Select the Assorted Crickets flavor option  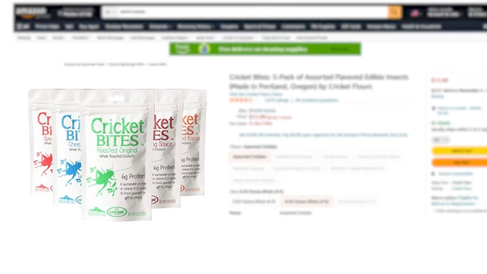tap(250, 156)
